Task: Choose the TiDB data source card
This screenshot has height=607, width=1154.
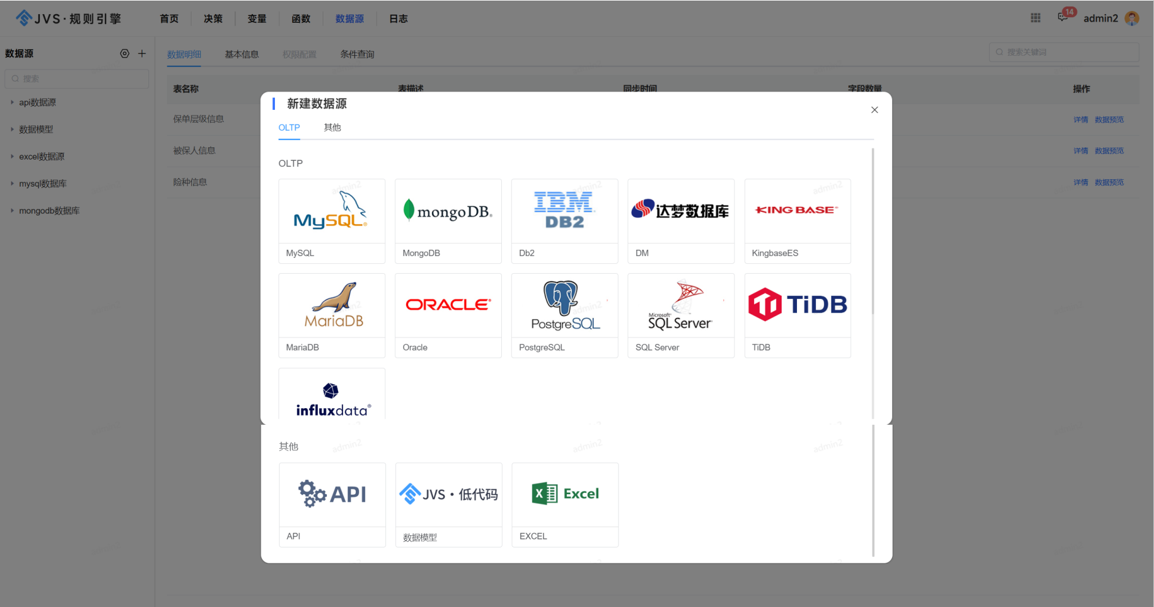Action: (x=798, y=315)
